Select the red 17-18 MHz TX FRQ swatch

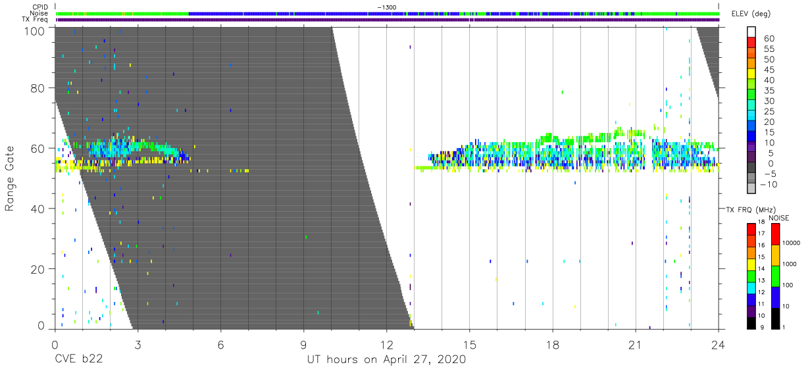[751, 228]
